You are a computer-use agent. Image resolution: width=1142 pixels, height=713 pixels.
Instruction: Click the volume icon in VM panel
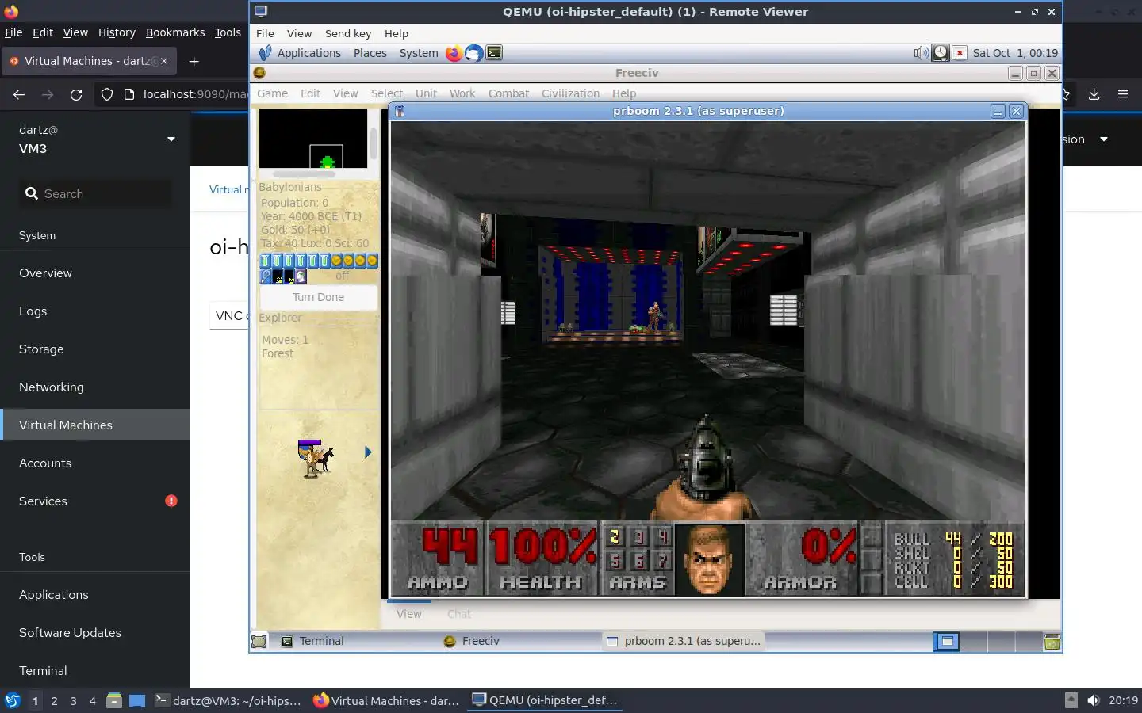pos(920,53)
